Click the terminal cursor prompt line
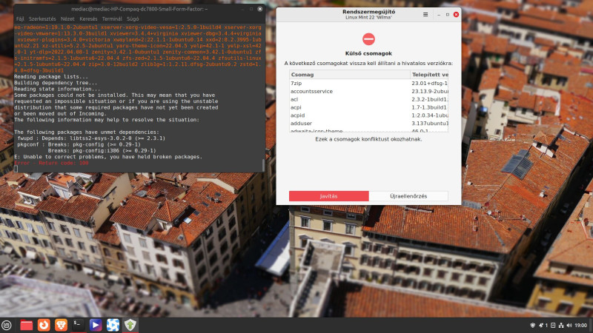The width and height of the screenshot is (593, 333). (x=16, y=169)
